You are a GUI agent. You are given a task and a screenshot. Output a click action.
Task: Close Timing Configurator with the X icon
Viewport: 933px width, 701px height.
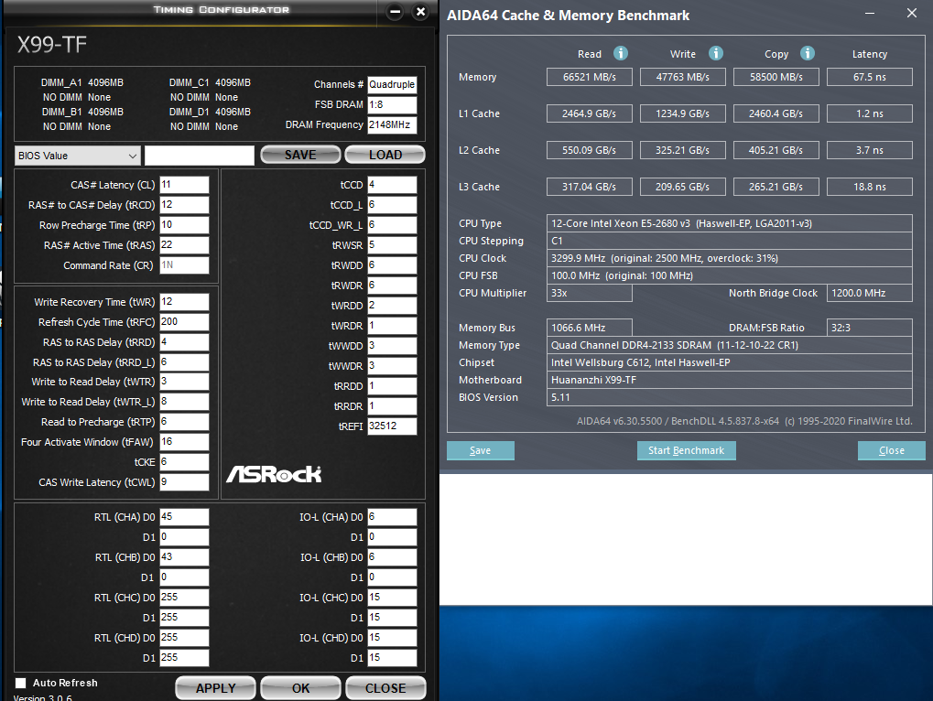(x=420, y=11)
